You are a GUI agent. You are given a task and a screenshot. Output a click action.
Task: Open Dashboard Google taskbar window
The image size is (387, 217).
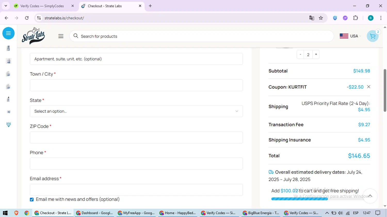(x=94, y=213)
